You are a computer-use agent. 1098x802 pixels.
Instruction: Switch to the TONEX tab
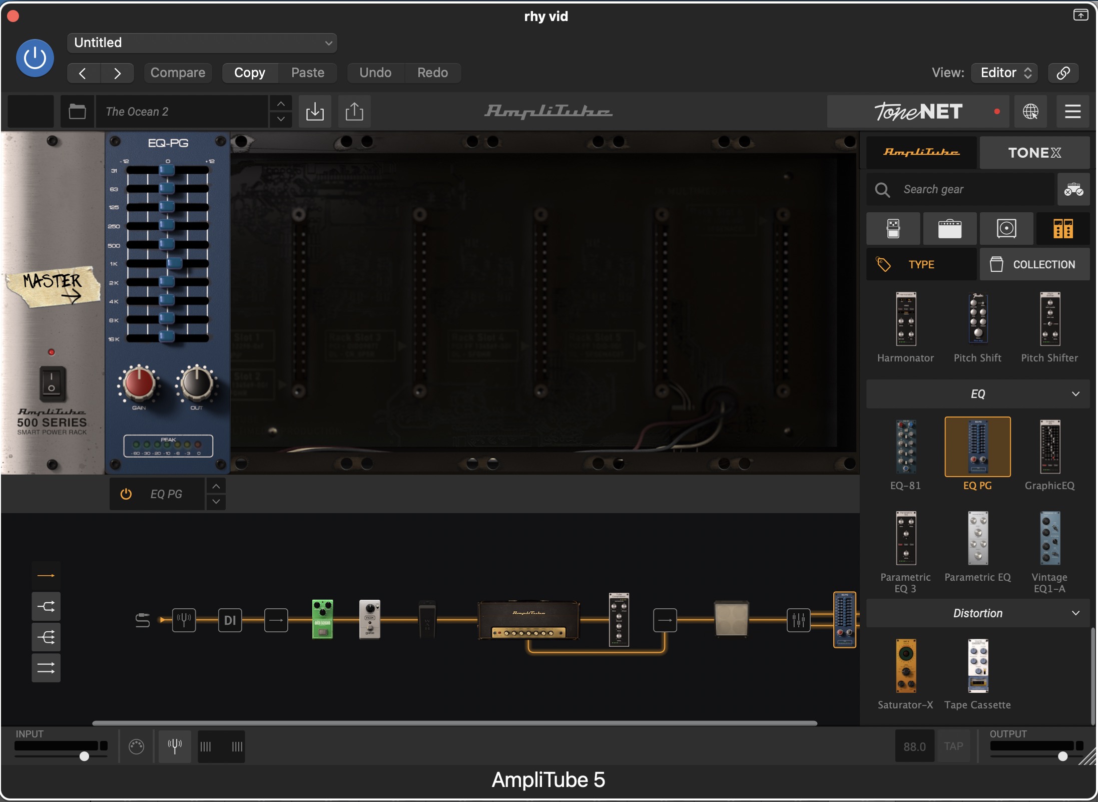point(1034,153)
